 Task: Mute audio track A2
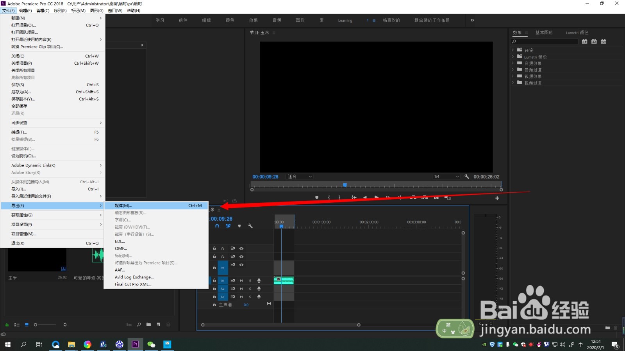pos(241,289)
